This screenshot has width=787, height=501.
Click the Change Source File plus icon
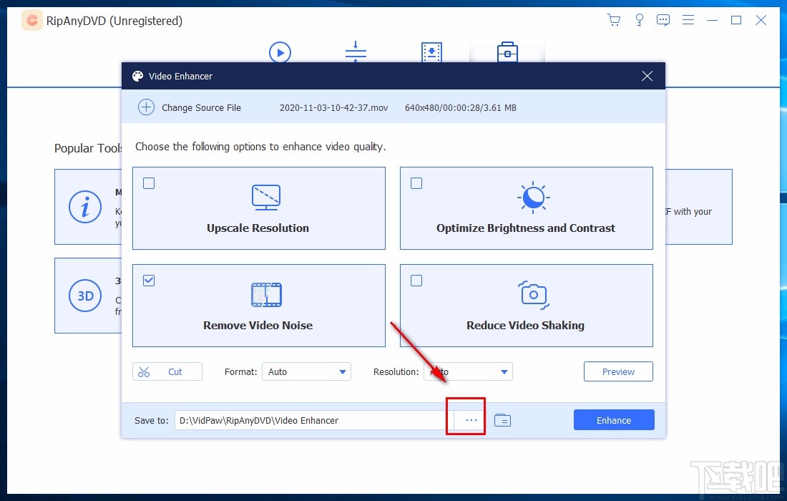[x=146, y=107]
